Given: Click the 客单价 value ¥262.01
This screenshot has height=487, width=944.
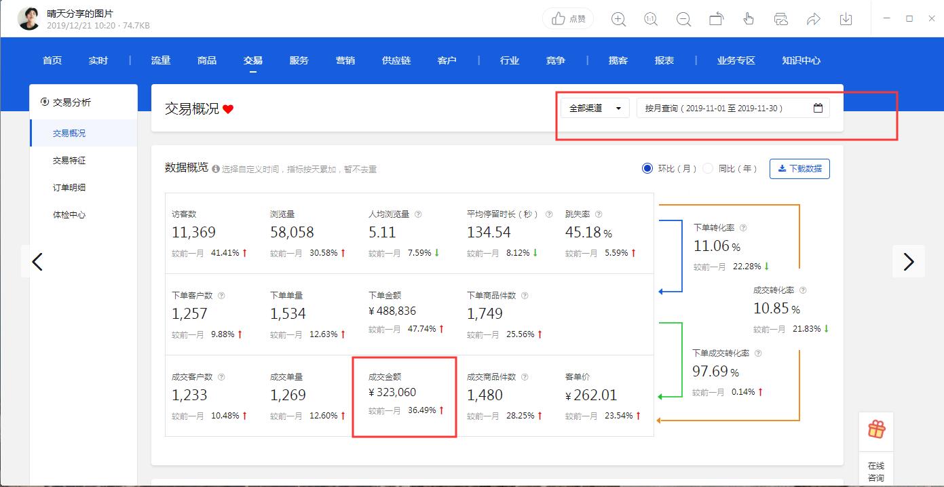Looking at the screenshot, I should tap(591, 395).
